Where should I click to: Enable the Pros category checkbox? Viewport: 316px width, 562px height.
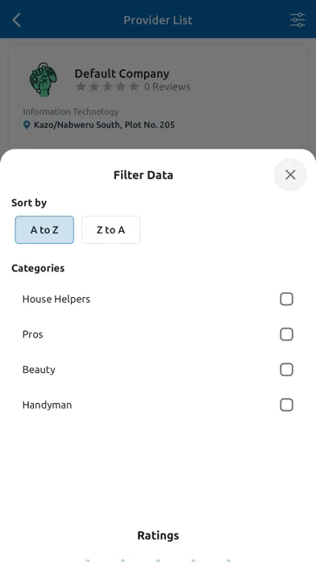click(286, 334)
